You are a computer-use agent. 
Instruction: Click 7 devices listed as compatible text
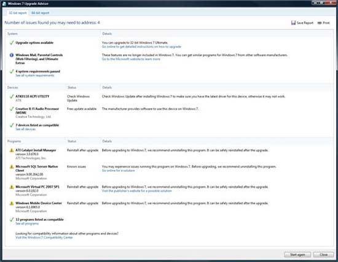point(37,125)
